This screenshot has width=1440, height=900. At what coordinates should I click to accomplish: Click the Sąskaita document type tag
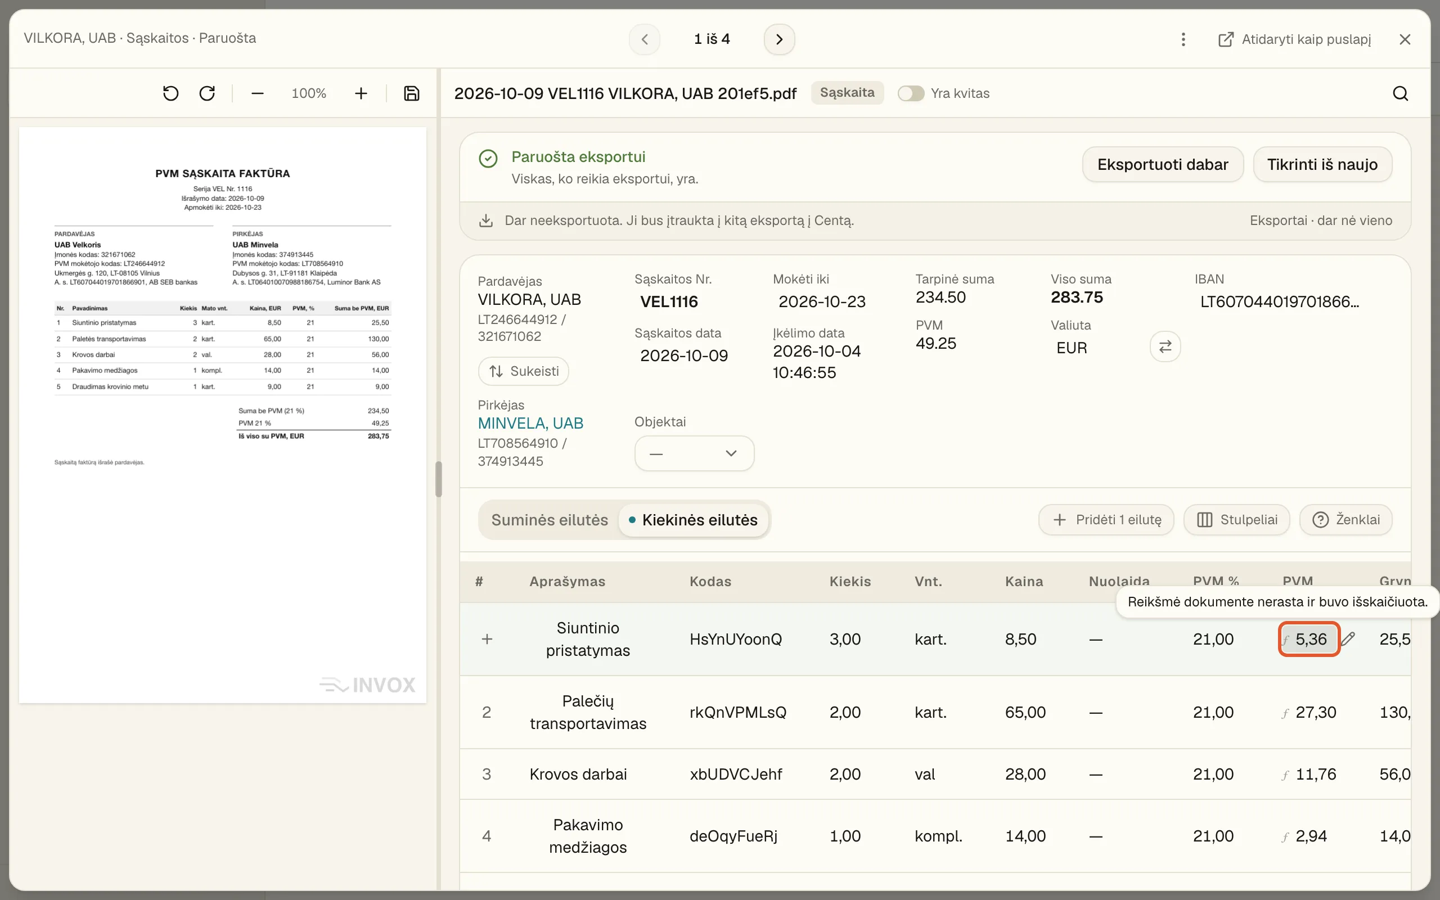click(847, 93)
